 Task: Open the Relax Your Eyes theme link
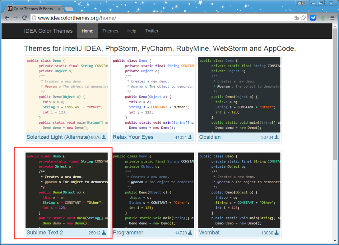(133, 137)
